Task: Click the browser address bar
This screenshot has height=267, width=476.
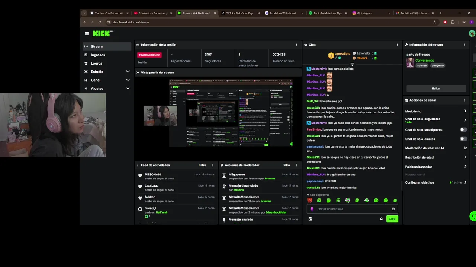Action: (x=270, y=22)
